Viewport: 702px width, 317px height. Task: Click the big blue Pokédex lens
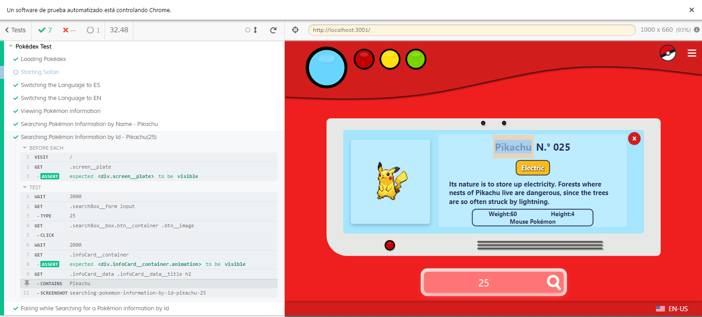point(327,68)
